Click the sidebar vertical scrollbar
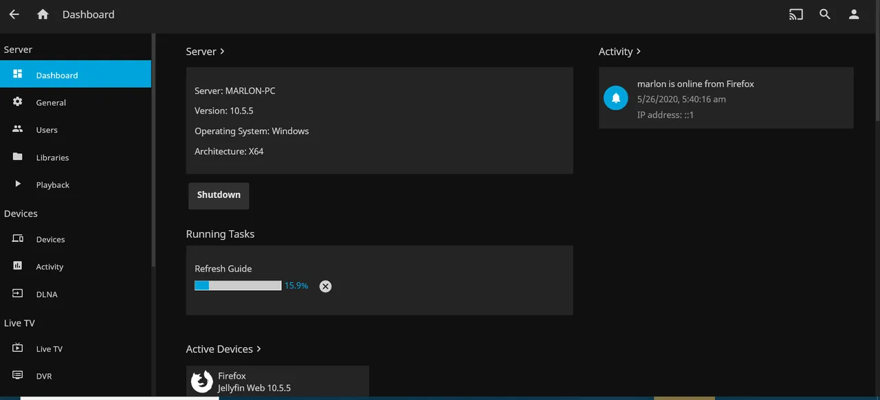Viewport: 880px width, 400px height. pos(153,151)
